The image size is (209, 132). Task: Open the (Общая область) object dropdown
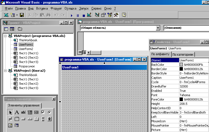[158, 28]
